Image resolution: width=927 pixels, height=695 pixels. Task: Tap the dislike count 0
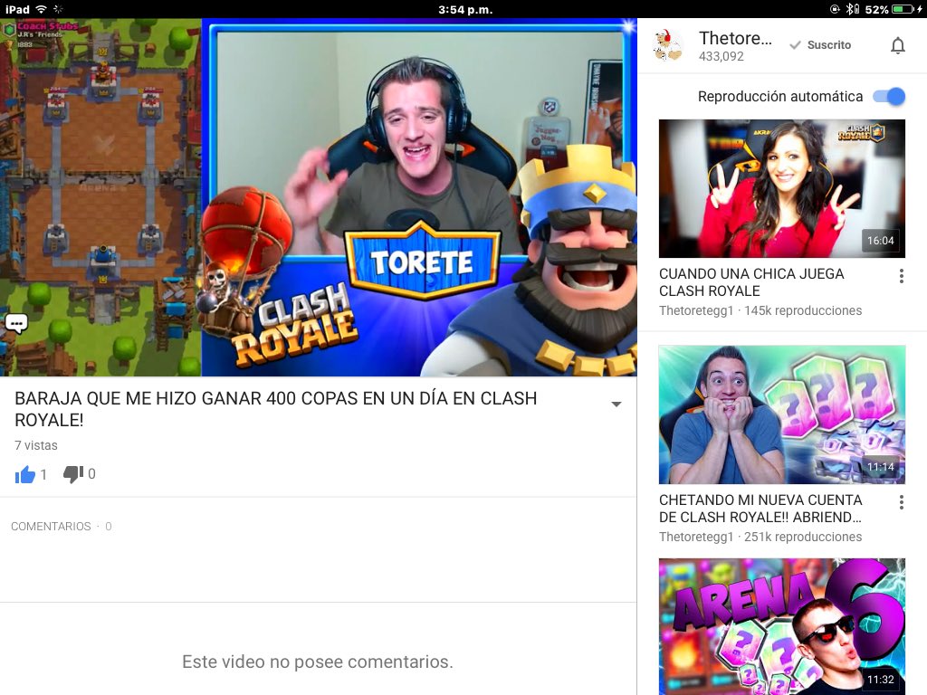[x=91, y=474]
